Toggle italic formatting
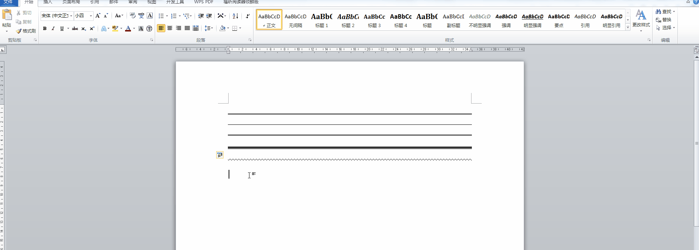 [53, 29]
